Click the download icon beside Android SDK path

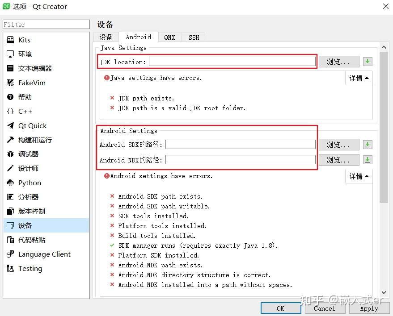point(367,144)
